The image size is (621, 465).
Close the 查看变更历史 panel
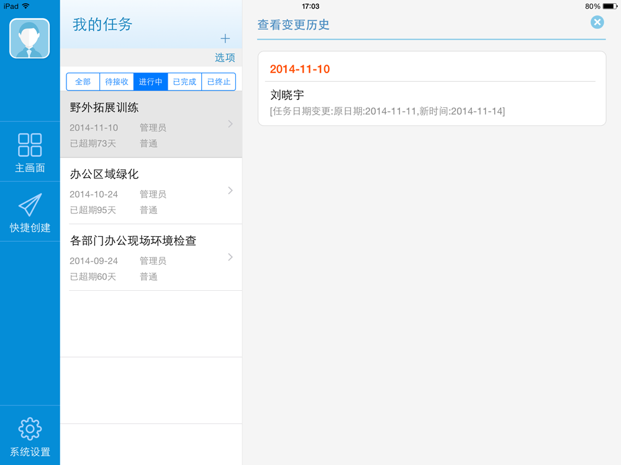tap(597, 22)
